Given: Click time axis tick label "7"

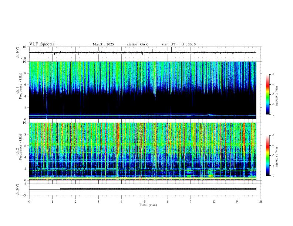Looking at the screenshot, I should pyautogui.click(x=191, y=202).
